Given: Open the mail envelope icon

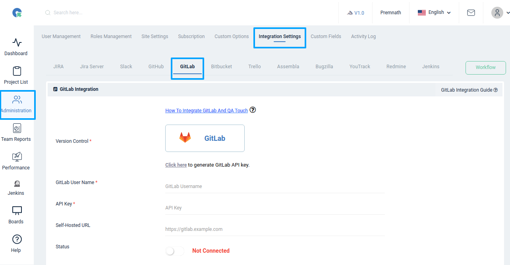Looking at the screenshot, I should [x=471, y=12].
